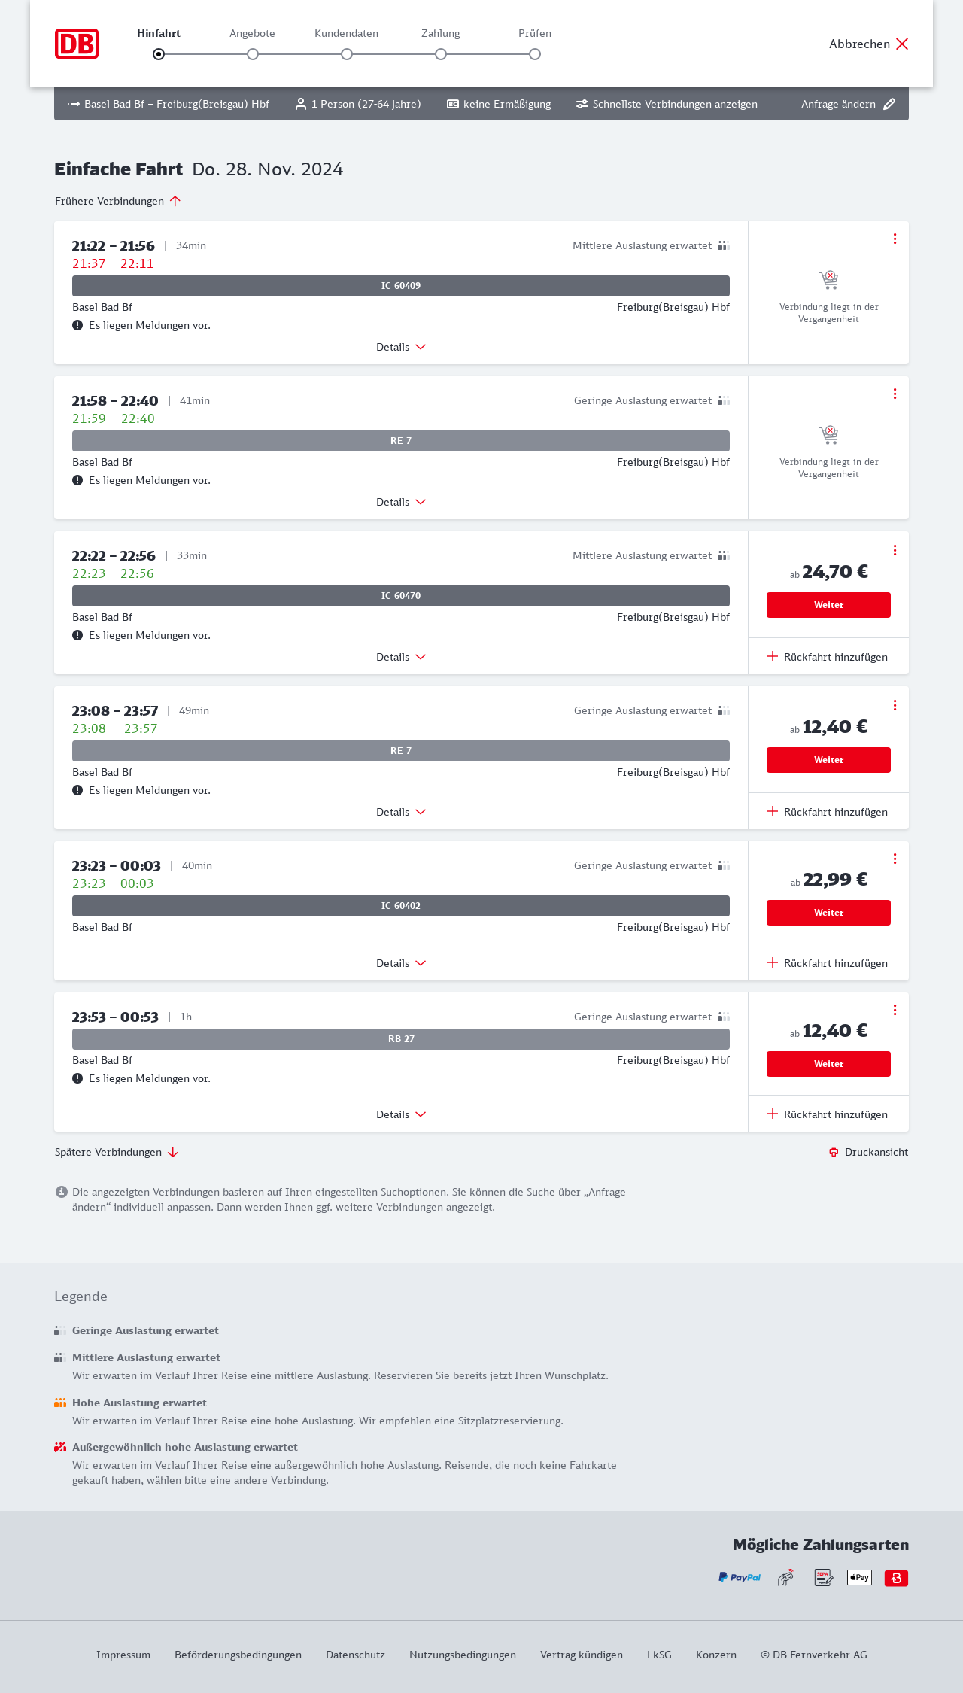
Task: Expand Details of the IC 60470 connection
Action: pyautogui.click(x=401, y=657)
